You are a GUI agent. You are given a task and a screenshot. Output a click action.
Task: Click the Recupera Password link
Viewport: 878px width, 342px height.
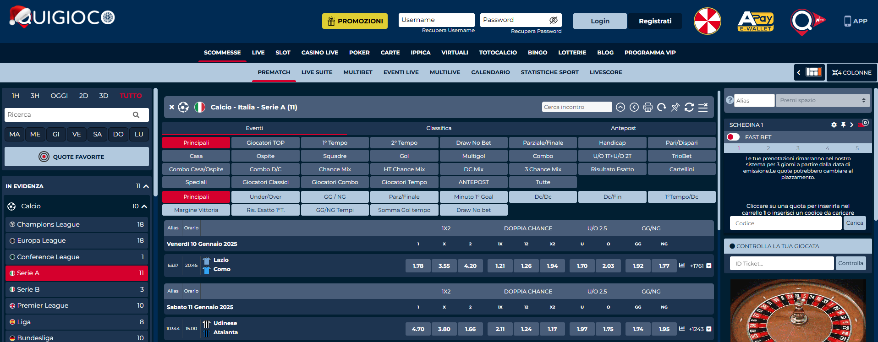tap(536, 31)
